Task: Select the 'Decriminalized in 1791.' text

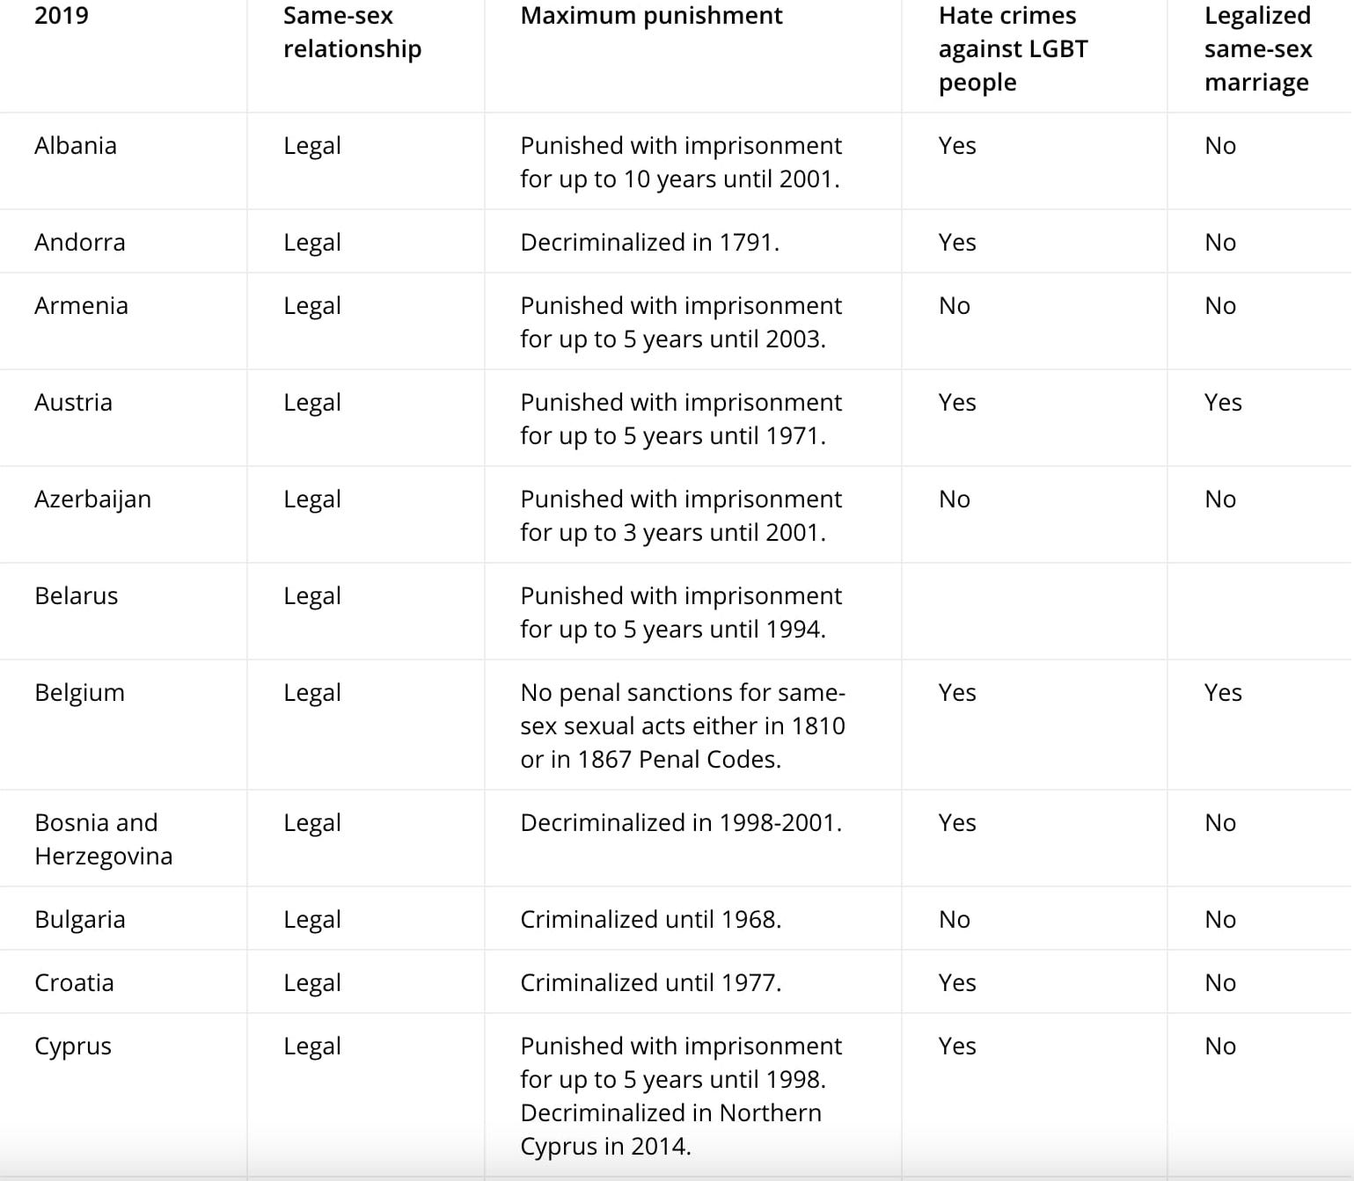Action: pyautogui.click(x=650, y=243)
